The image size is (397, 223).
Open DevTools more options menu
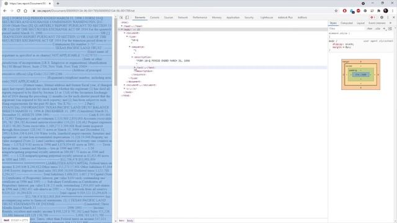[388, 17]
